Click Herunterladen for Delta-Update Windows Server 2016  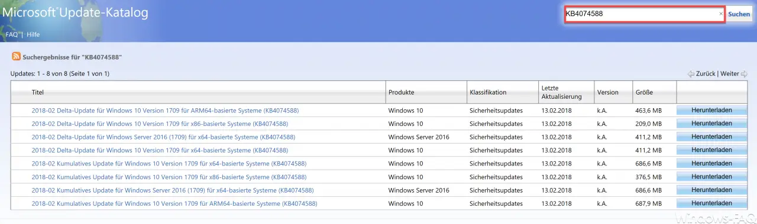[711, 137]
